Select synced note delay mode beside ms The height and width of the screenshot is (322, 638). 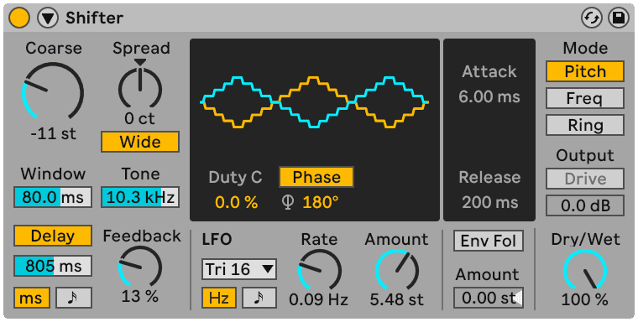(x=74, y=298)
